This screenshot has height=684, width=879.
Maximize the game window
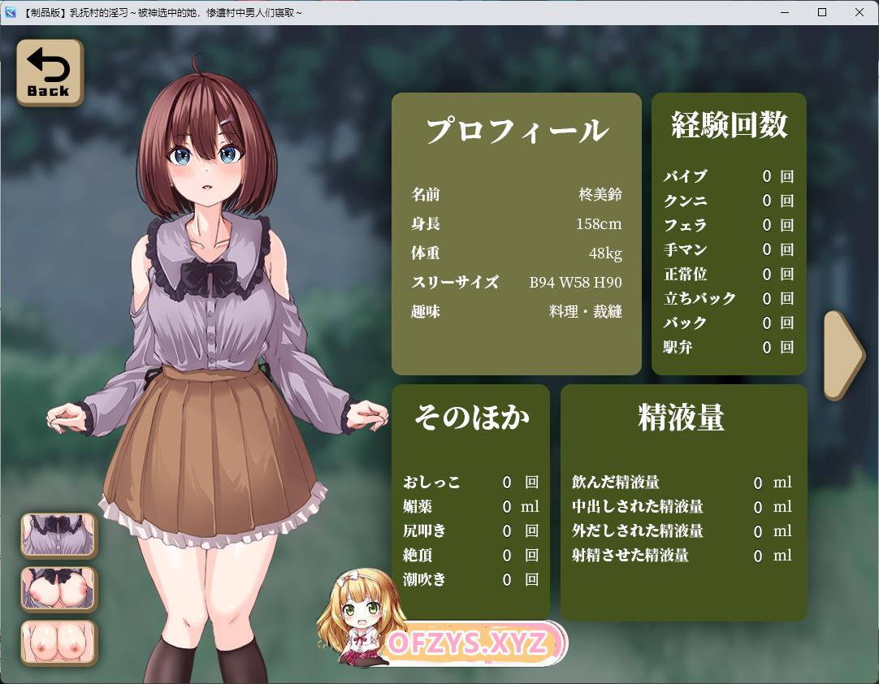822,12
